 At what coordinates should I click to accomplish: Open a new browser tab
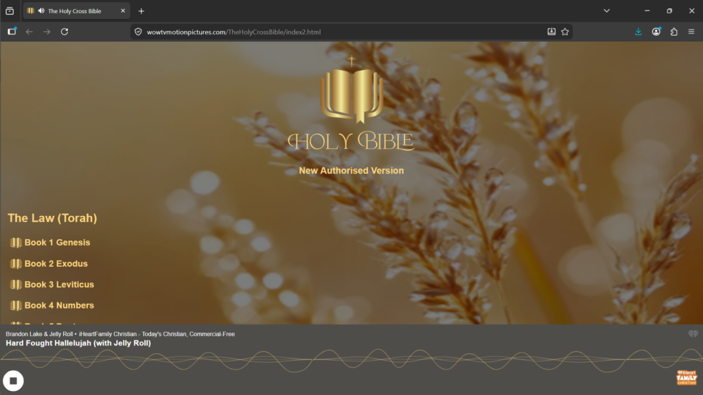pos(141,11)
